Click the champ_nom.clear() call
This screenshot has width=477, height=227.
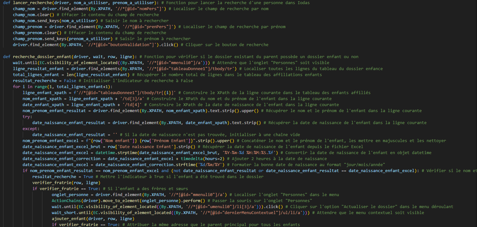tap(31, 15)
